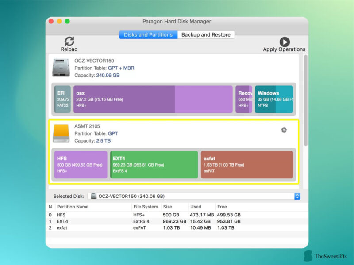Select the Disks and Partitions tab
This screenshot has width=354, height=265.
tap(148, 34)
